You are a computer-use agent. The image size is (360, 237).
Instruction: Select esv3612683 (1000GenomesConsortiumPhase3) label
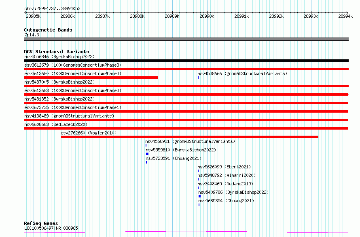point(73,90)
